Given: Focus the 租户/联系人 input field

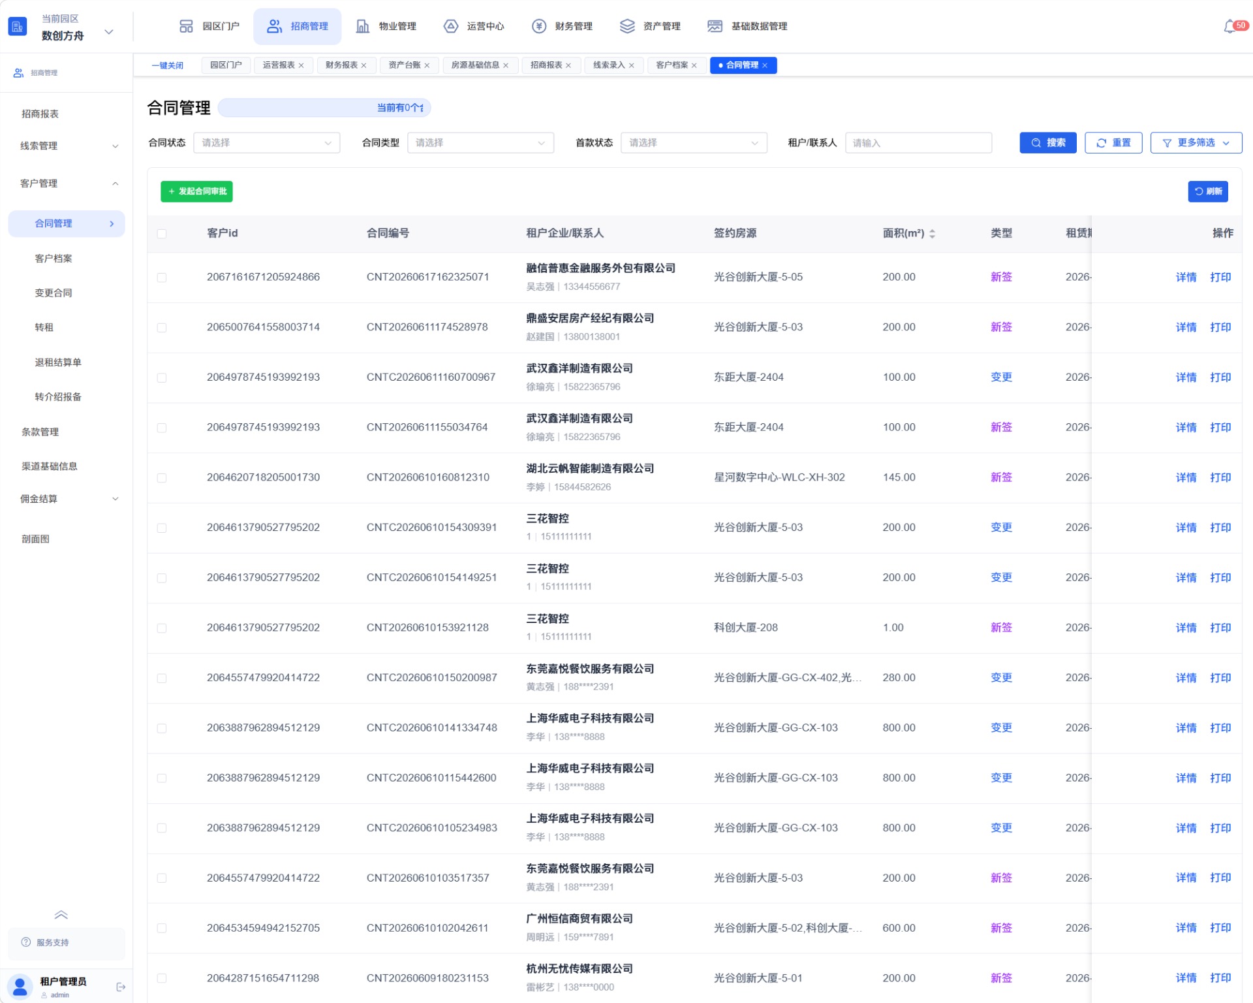Looking at the screenshot, I should coord(918,142).
